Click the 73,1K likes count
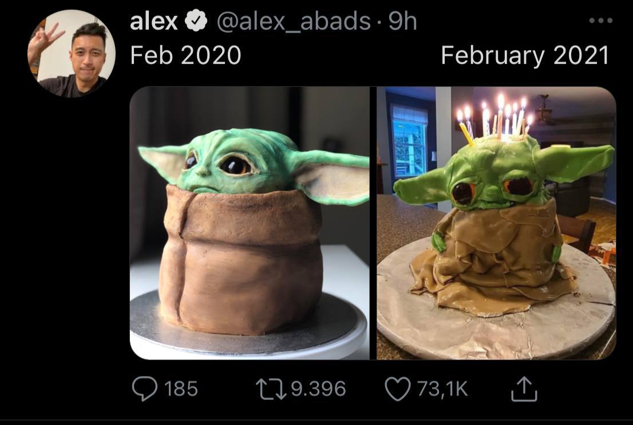Image resolution: width=633 pixels, height=425 pixels. pyautogui.click(x=442, y=388)
